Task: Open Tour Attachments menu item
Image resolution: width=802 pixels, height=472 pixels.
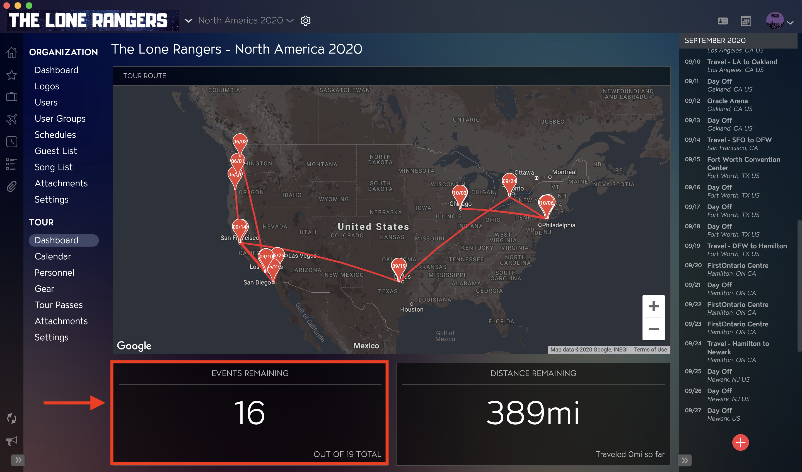Action: pos(61,321)
